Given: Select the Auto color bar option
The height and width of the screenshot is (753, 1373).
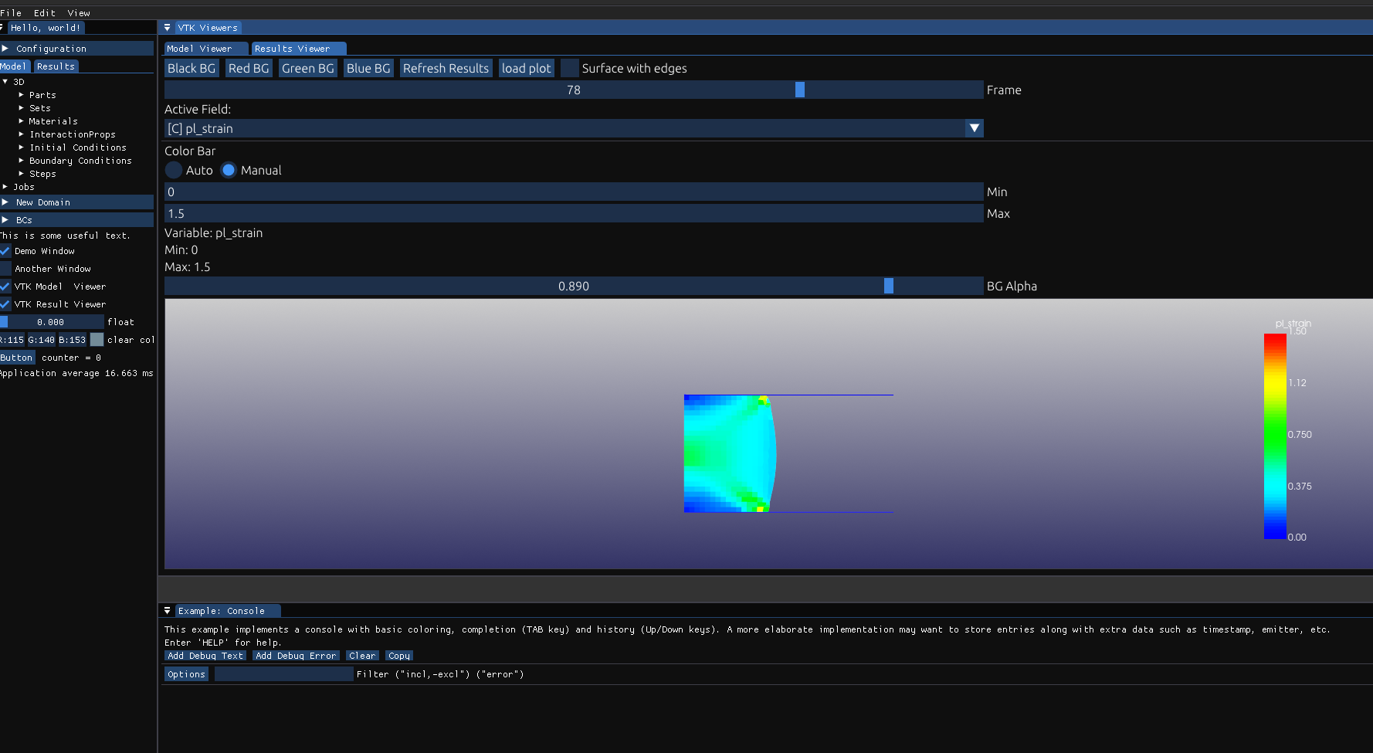Looking at the screenshot, I should pos(174,171).
